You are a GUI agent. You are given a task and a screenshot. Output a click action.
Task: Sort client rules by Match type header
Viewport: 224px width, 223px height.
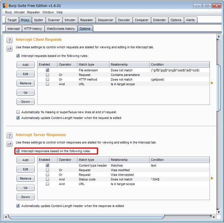tap(93, 65)
